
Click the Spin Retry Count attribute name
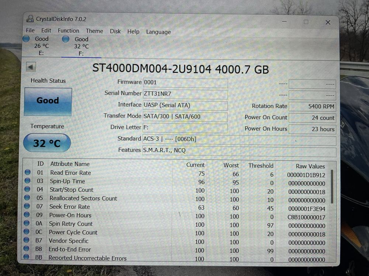click(x=71, y=224)
